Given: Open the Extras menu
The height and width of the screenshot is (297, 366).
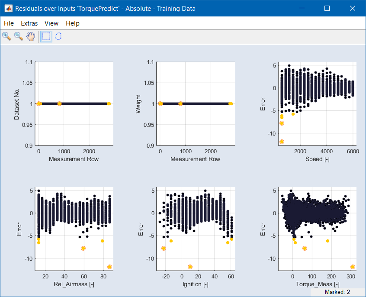Looking at the screenshot, I should click(x=29, y=23).
